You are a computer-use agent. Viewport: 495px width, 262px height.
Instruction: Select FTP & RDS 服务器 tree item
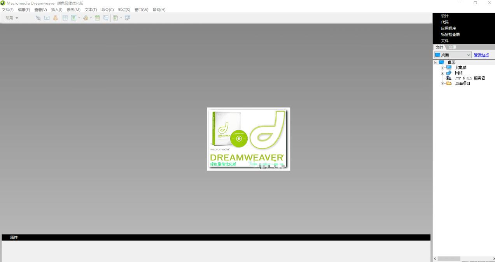pyautogui.click(x=470, y=78)
